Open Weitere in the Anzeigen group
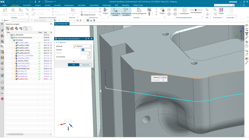The image size is (249, 140). [162, 11]
